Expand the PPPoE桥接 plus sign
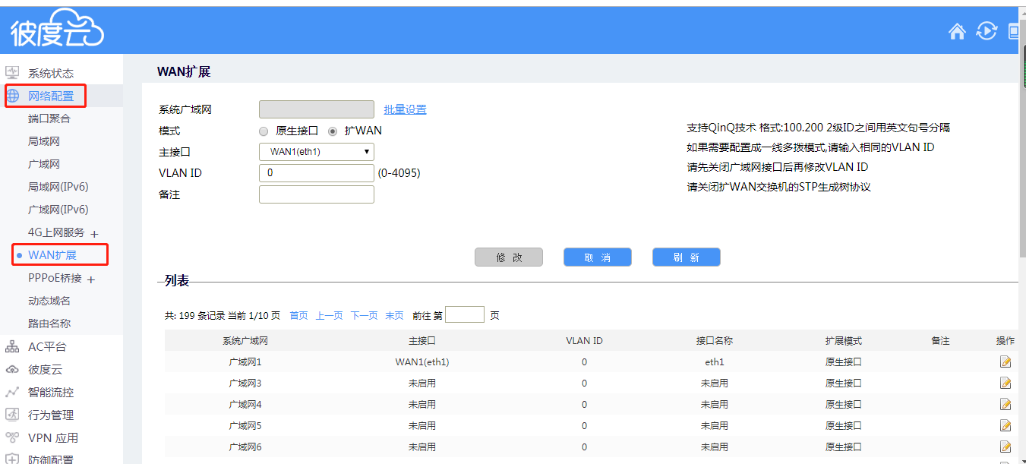 (x=91, y=279)
